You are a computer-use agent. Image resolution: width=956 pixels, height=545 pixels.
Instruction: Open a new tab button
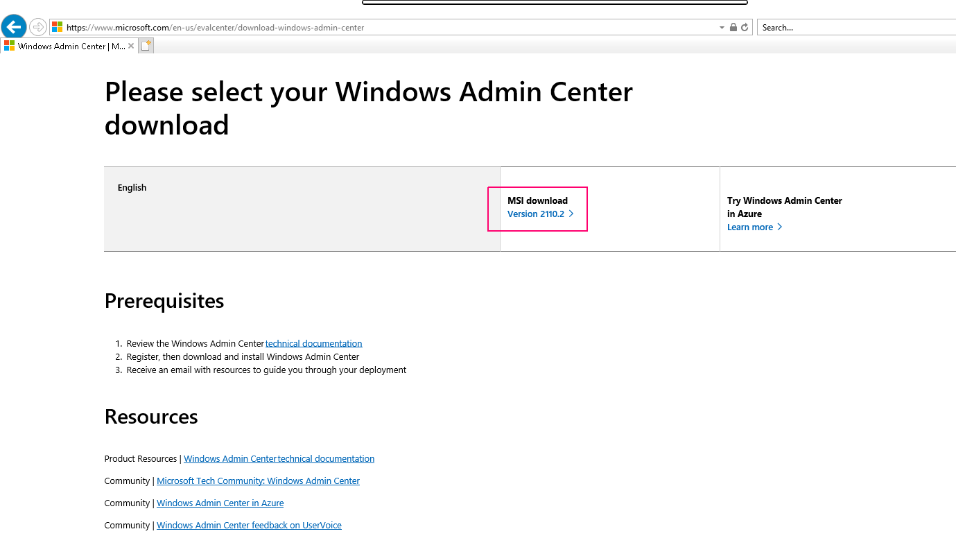pos(146,46)
